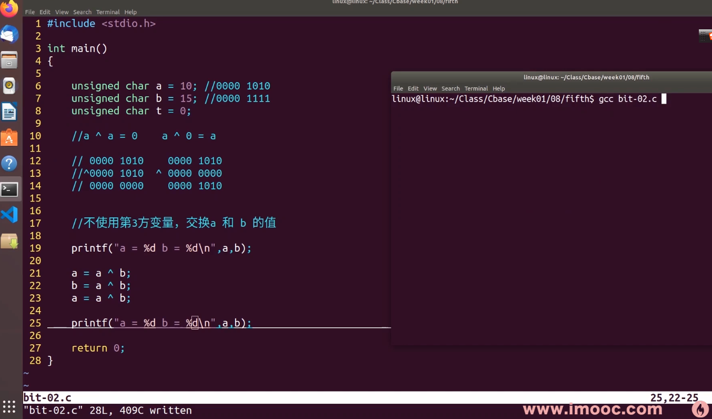This screenshot has width=712, height=419.
Task: Open Search menu of the vim terminal window
Action: pos(82,12)
